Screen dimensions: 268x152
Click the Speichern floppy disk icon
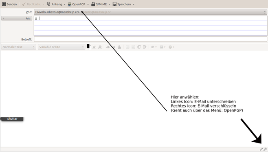point(114,4)
